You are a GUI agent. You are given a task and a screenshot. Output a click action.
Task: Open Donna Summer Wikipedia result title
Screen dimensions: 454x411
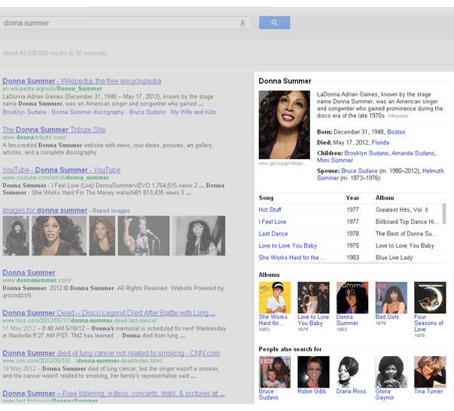82,81
